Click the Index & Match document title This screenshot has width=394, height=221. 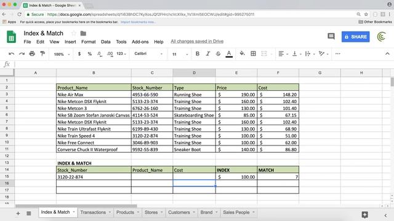(44, 33)
